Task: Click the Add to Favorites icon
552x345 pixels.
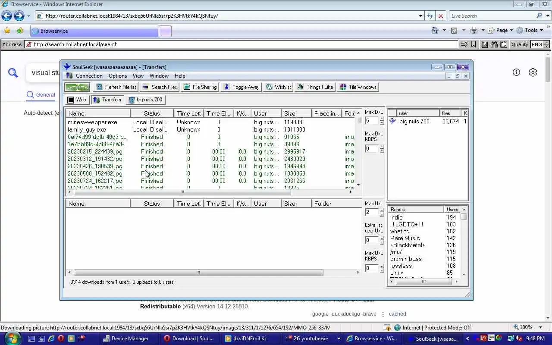Action: 20,31
